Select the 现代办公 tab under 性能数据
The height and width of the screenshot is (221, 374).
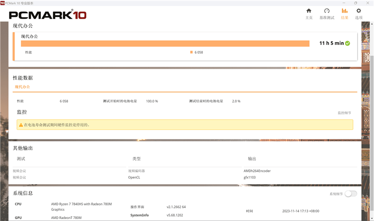tap(22, 87)
